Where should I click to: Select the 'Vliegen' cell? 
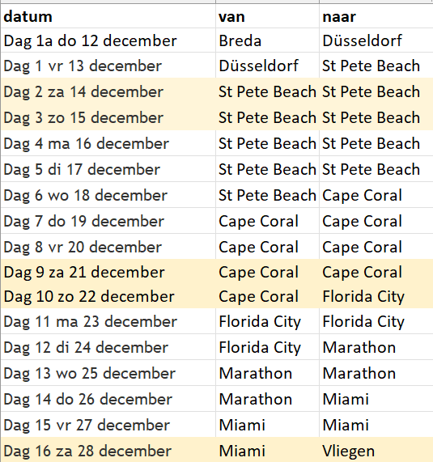point(376,450)
